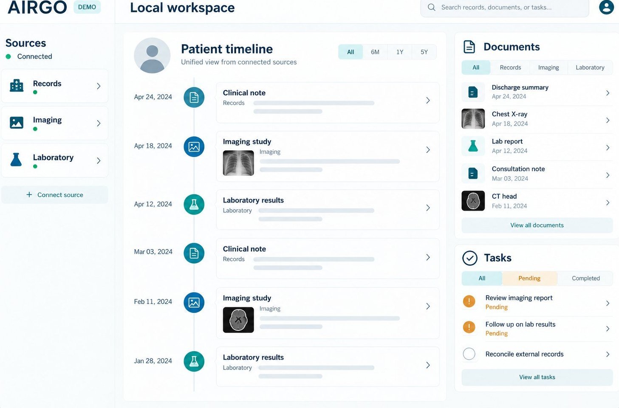The image size is (619, 408).
Task: Click the Mar 03 clinical note timeline icon
Action: coord(194,253)
